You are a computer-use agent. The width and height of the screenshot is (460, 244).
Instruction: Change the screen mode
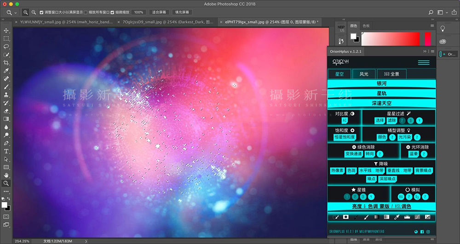(6, 225)
